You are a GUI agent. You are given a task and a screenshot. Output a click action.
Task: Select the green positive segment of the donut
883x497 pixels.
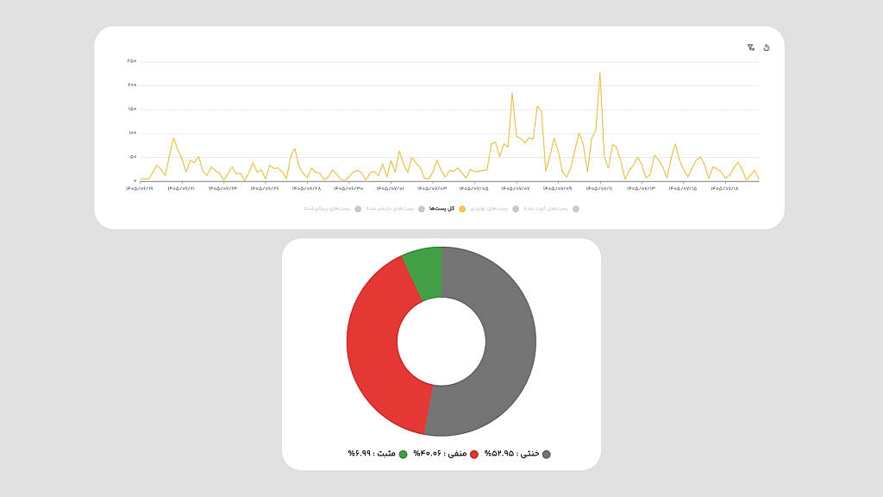click(426, 272)
